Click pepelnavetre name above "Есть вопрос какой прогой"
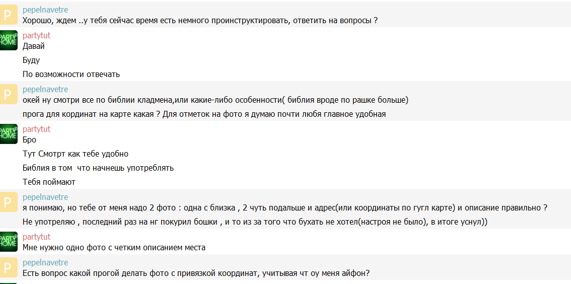The image size is (571, 284). [45, 263]
